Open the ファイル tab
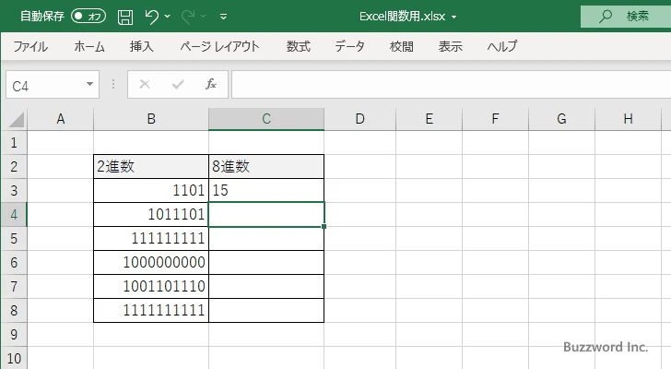Screen dimensions: 671x369 (30, 46)
